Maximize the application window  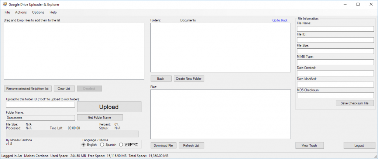(358, 4)
